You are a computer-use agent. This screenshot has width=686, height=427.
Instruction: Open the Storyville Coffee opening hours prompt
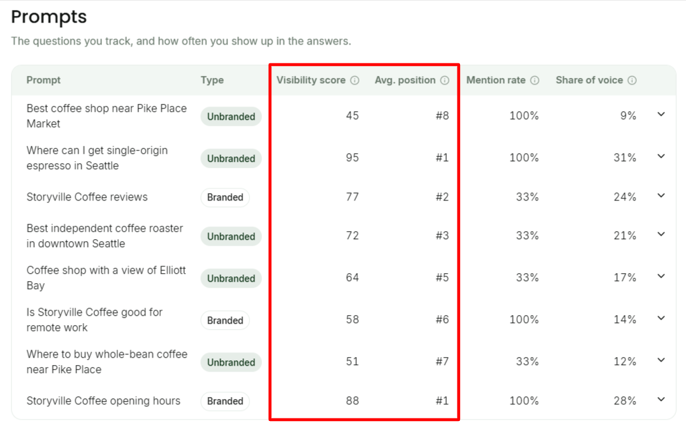pyautogui.click(x=103, y=401)
